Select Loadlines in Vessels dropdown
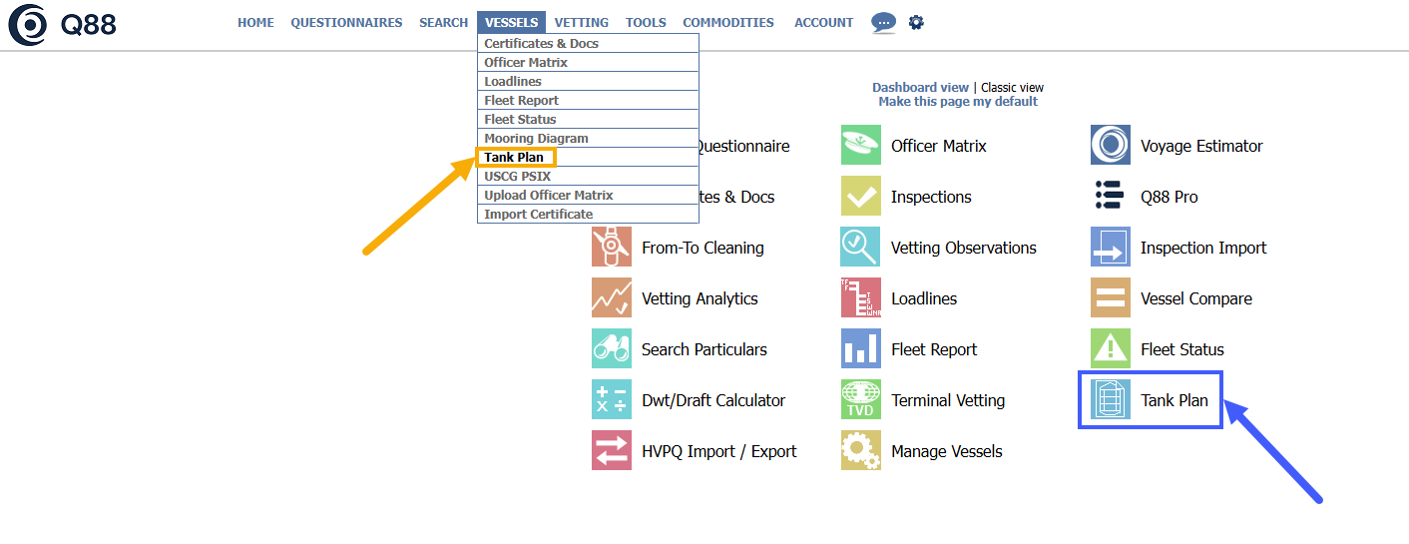 pos(588,82)
